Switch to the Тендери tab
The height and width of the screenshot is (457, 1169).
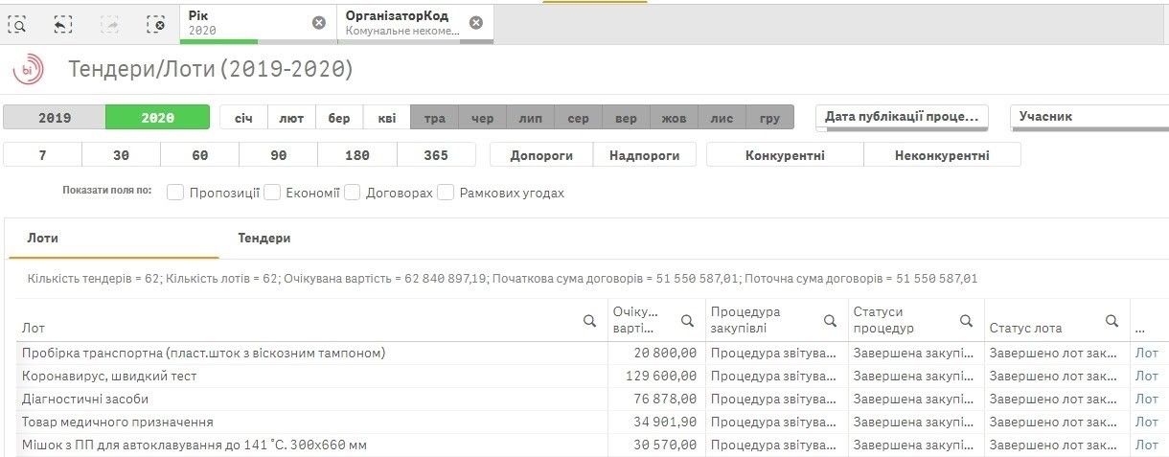click(x=264, y=238)
